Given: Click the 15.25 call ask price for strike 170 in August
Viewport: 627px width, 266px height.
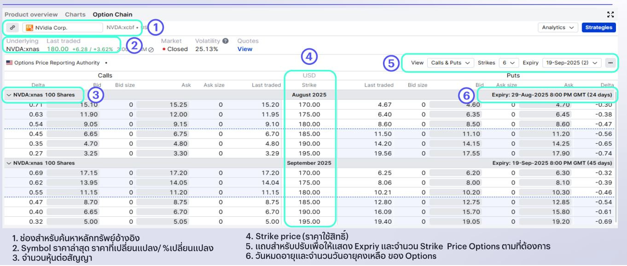Looking at the screenshot, I should click(x=178, y=105).
